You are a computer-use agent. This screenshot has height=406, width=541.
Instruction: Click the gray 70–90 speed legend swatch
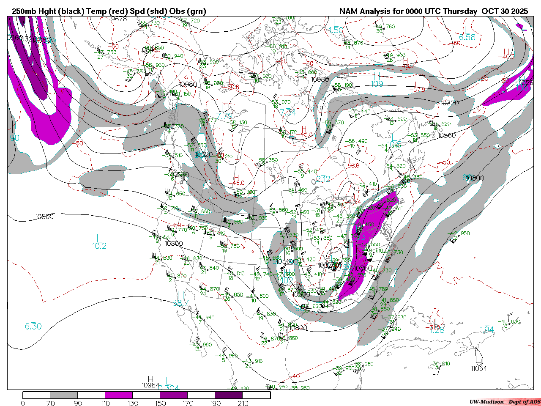click(64, 395)
